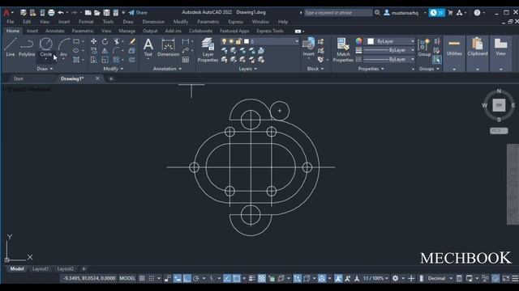Expand the Modify panel
The width and height of the screenshot is (519, 291).
pos(114,69)
